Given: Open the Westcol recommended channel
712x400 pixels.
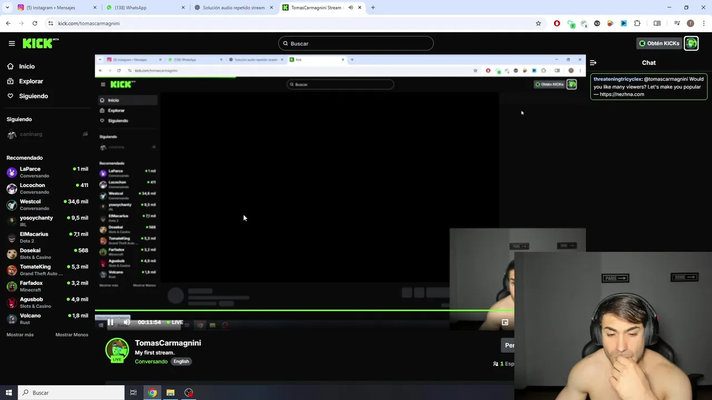Looking at the screenshot, I should click(x=47, y=204).
